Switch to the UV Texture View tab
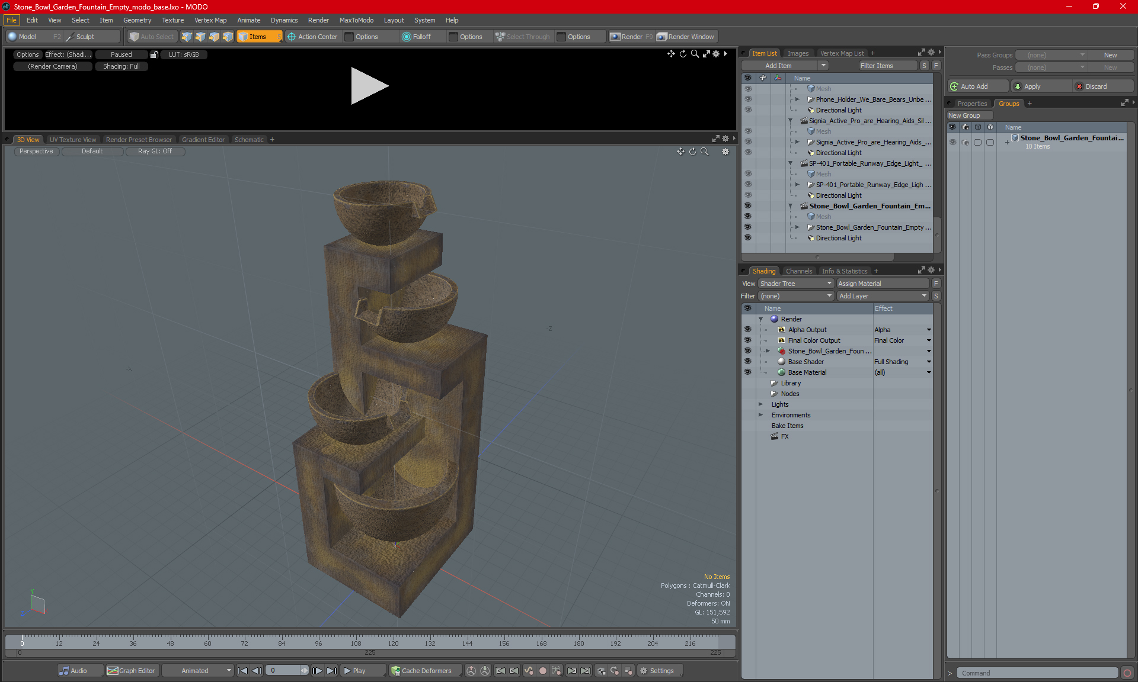 pyautogui.click(x=72, y=140)
